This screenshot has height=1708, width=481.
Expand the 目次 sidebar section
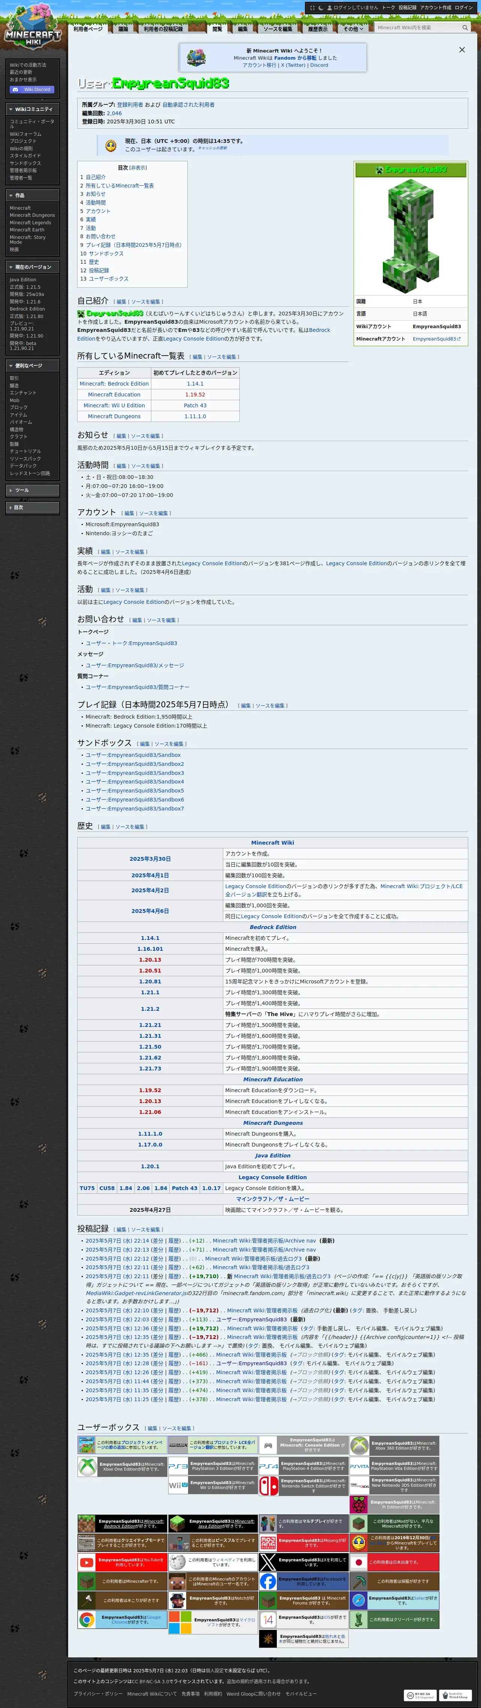33,507
